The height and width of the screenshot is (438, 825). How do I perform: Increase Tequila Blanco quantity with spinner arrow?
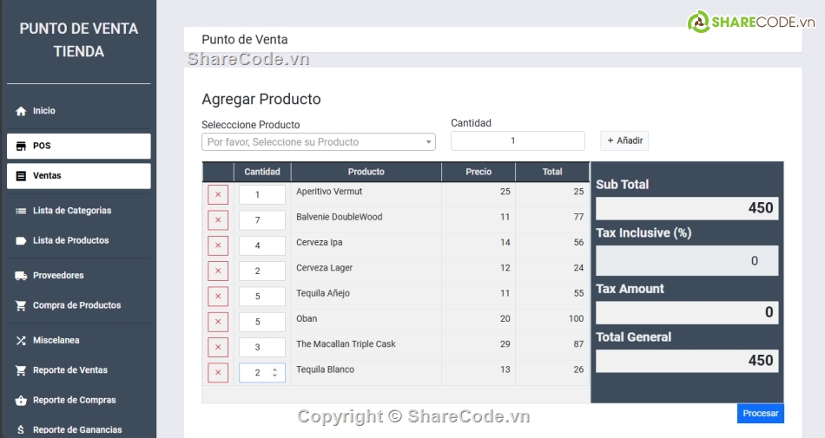pos(275,369)
